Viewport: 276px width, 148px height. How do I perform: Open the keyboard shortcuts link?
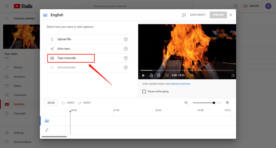[x=180, y=84]
